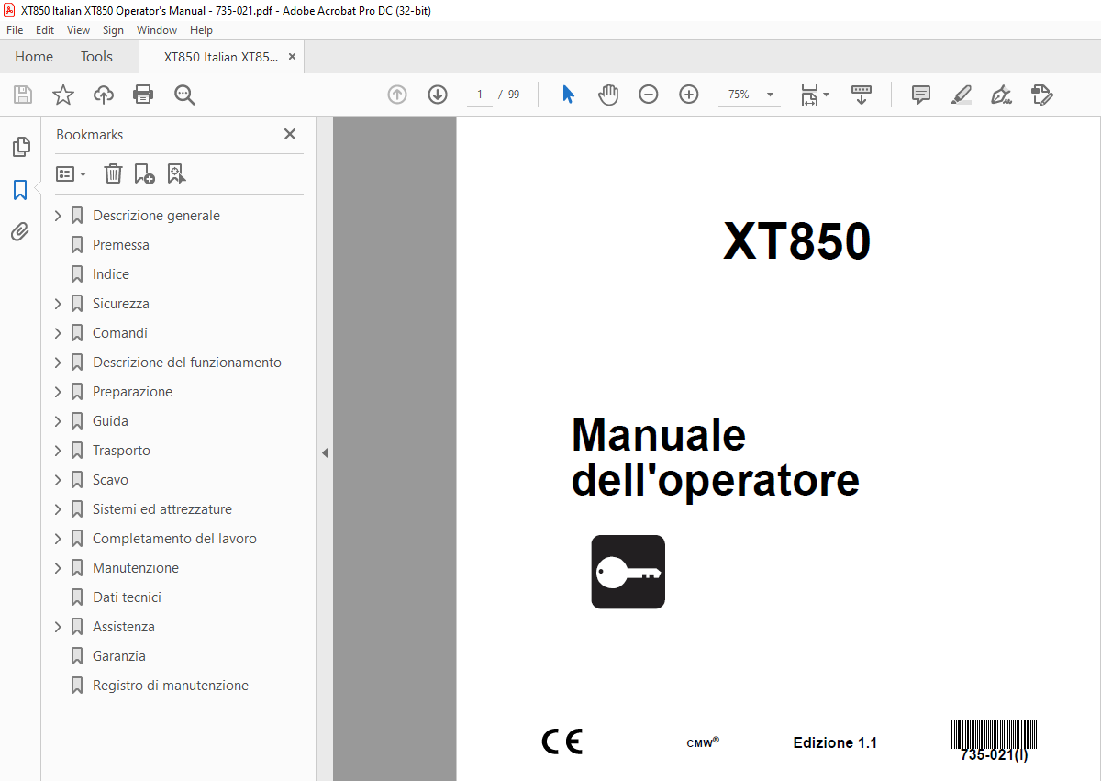Screen dimensions: 1101x781
Task: Open the Help menu
Action: click(201, 30)
